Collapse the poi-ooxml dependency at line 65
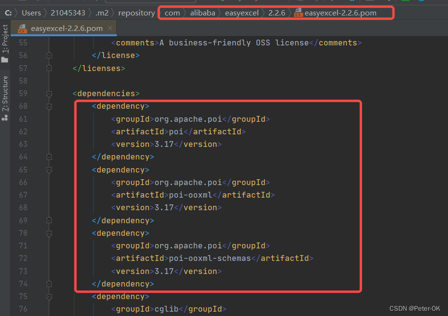Screen dimensions: 448x316 click(x=48, y=169)
